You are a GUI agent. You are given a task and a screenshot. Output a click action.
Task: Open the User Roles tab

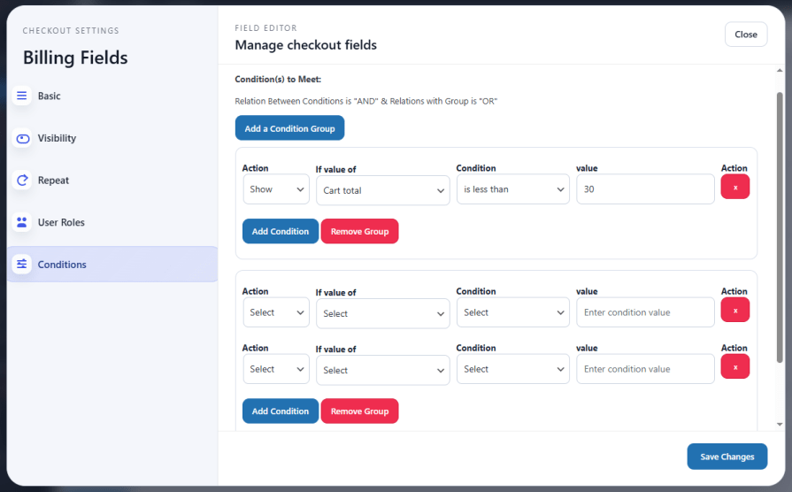(x=61, y=222)
